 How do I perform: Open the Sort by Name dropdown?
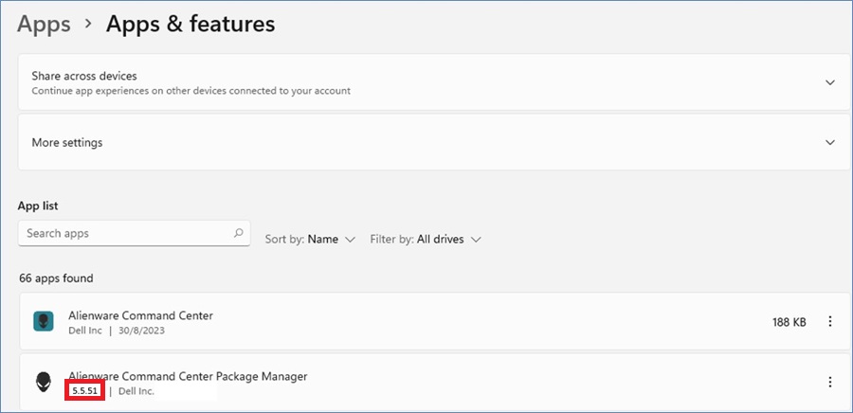click(310, 239)
